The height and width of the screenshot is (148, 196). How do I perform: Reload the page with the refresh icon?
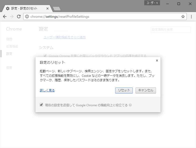[x=19, y=16]
